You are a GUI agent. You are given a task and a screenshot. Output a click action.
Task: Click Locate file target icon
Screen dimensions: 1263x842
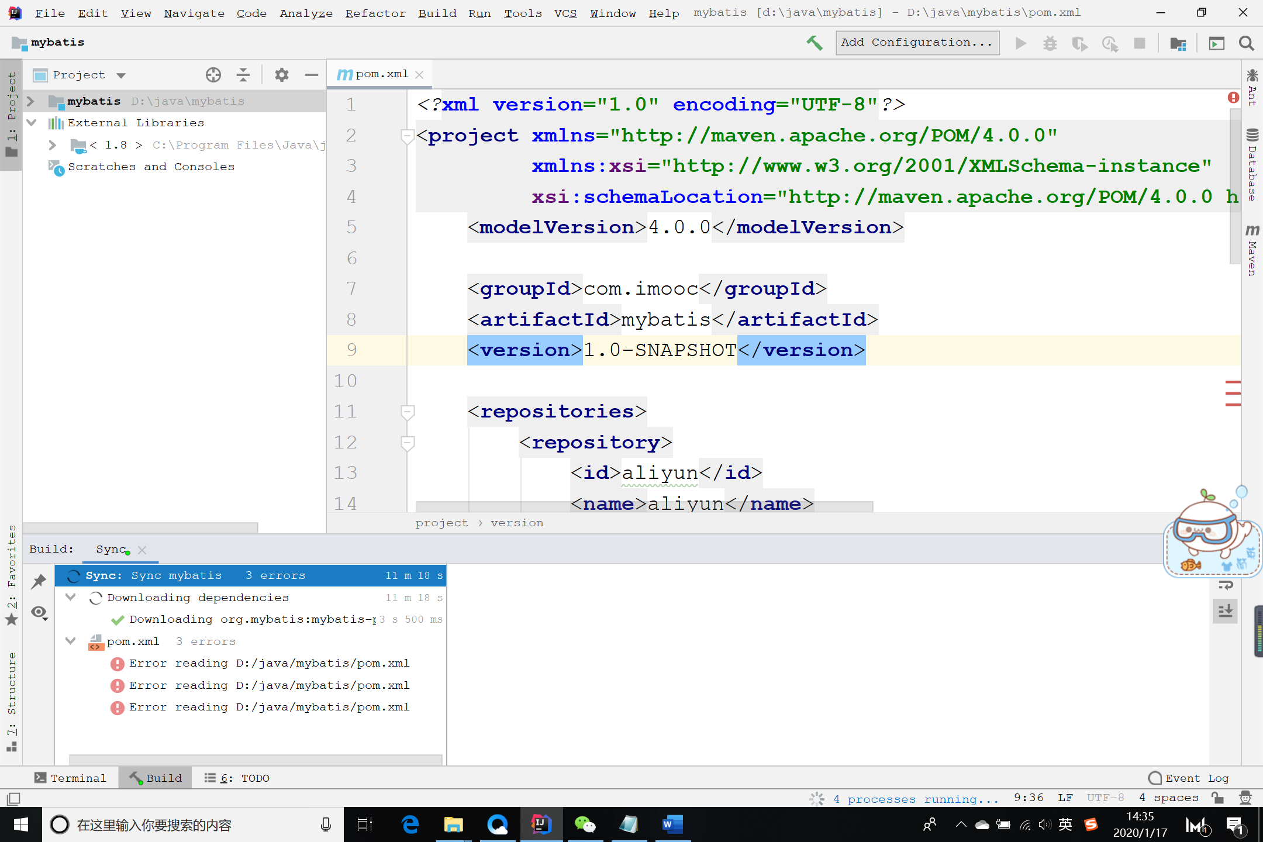[213, 75]
